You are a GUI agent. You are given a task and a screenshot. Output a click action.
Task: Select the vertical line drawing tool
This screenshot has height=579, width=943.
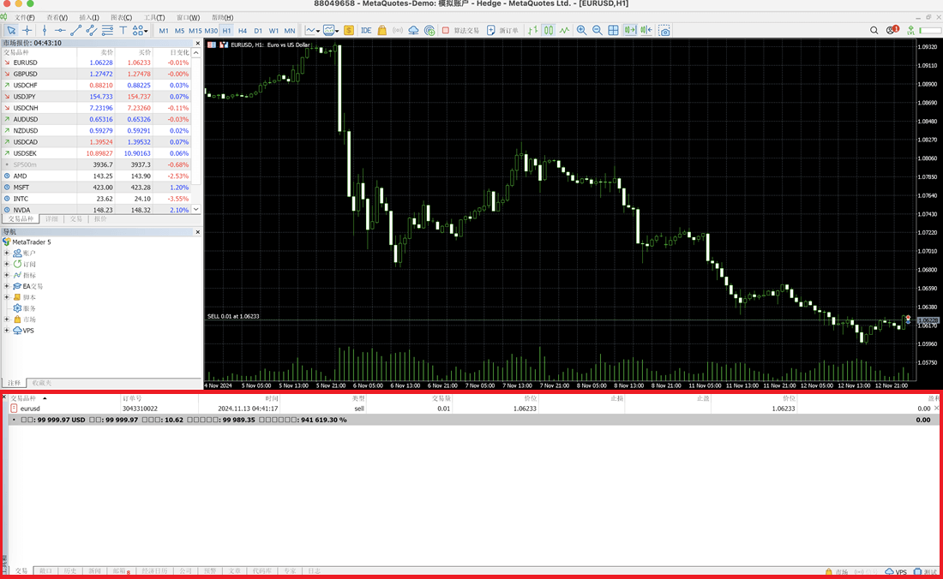click(x=45, y=31)
